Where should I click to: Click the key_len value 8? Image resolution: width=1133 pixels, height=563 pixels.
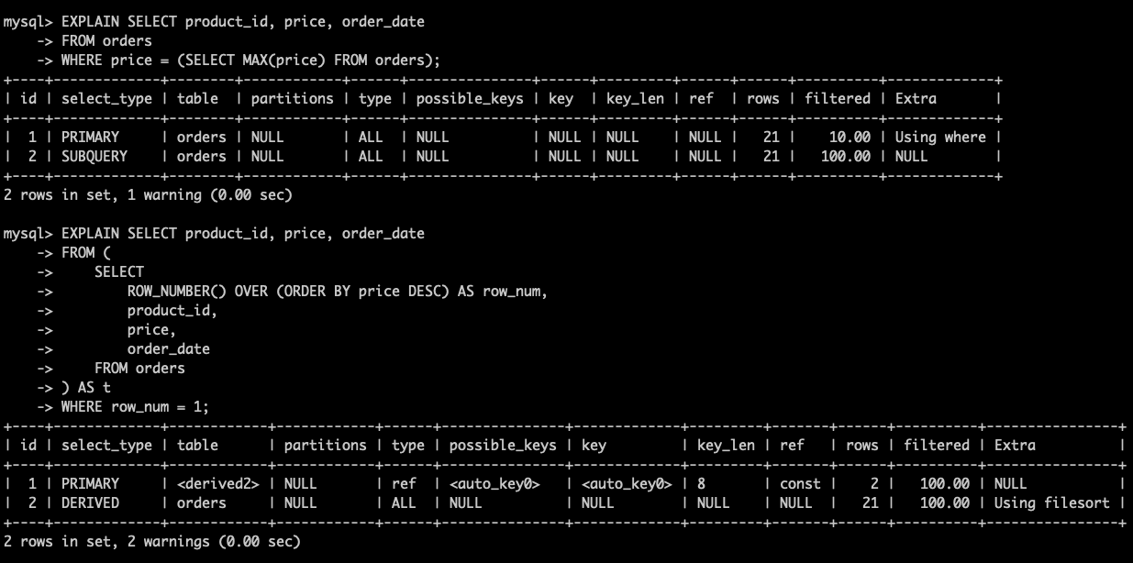(x=702, y=483)
